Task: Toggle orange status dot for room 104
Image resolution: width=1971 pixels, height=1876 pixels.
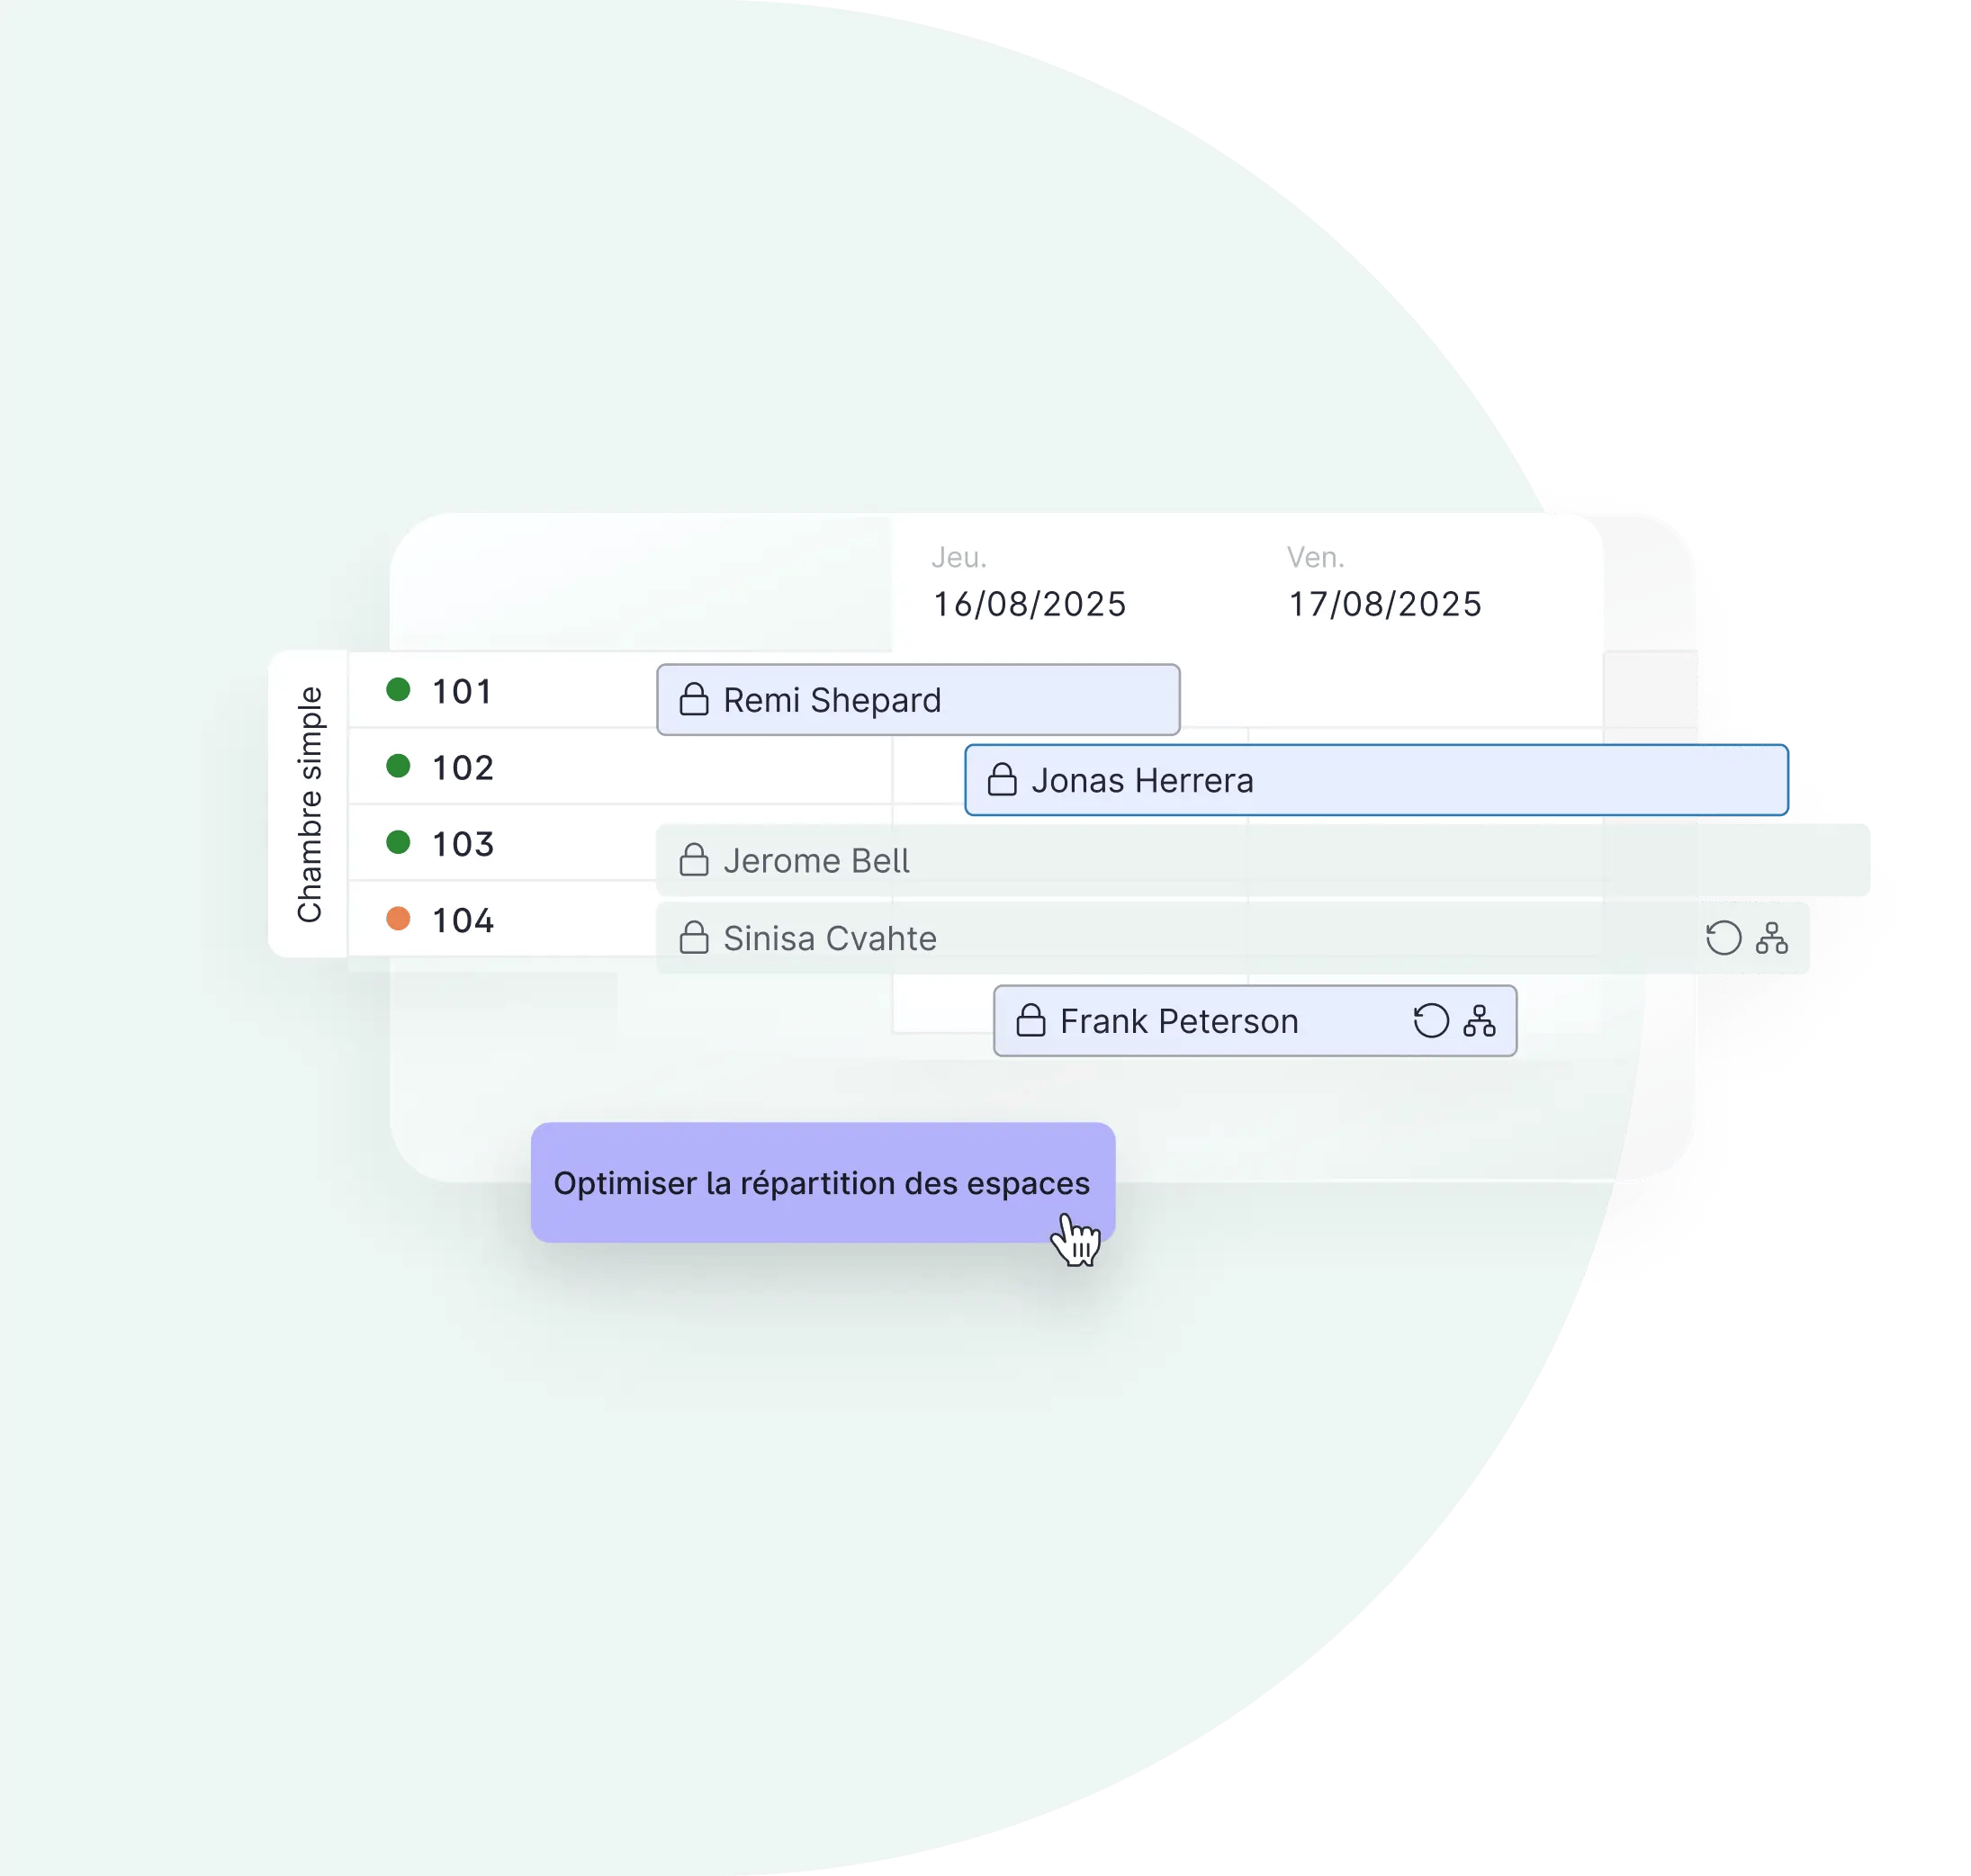Action: click(398, 917)
